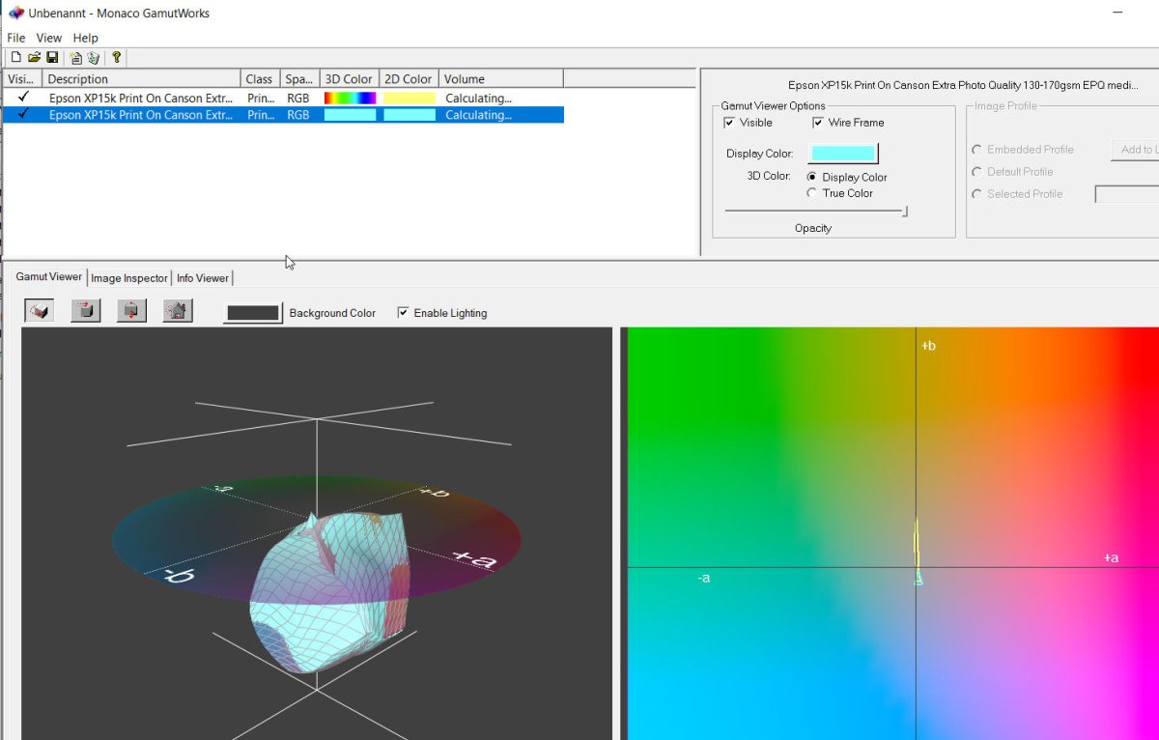Open the View menu
This screenshot has height=740, width=1159.
pos(49,38)
